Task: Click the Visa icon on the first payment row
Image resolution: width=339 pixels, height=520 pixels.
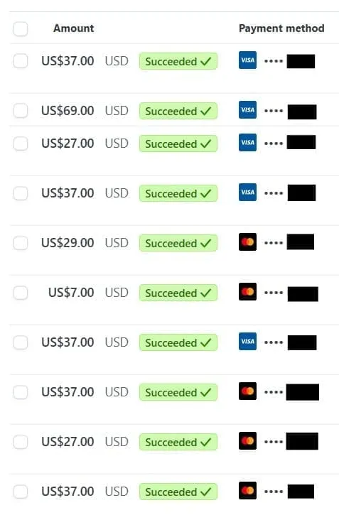Action: tap(247, 60)
